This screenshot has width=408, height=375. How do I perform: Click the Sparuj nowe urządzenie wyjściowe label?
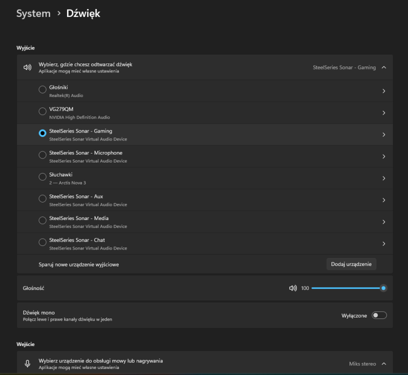tap(79, 264)
